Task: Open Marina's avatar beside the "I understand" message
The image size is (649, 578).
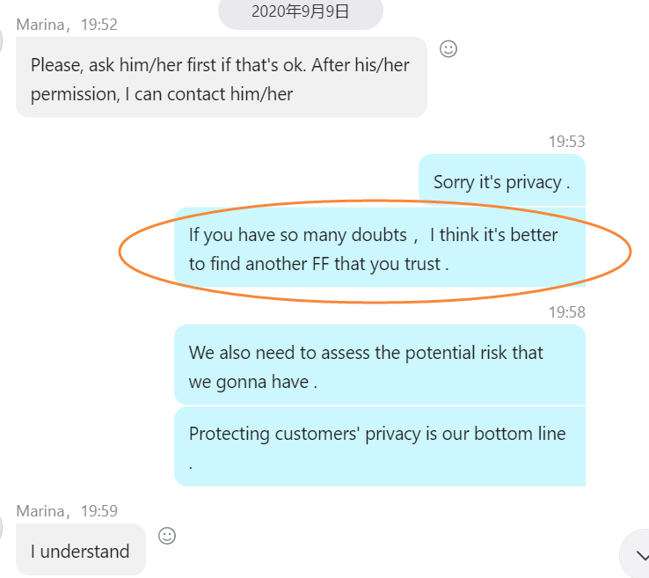Action: tap(3, 526)
